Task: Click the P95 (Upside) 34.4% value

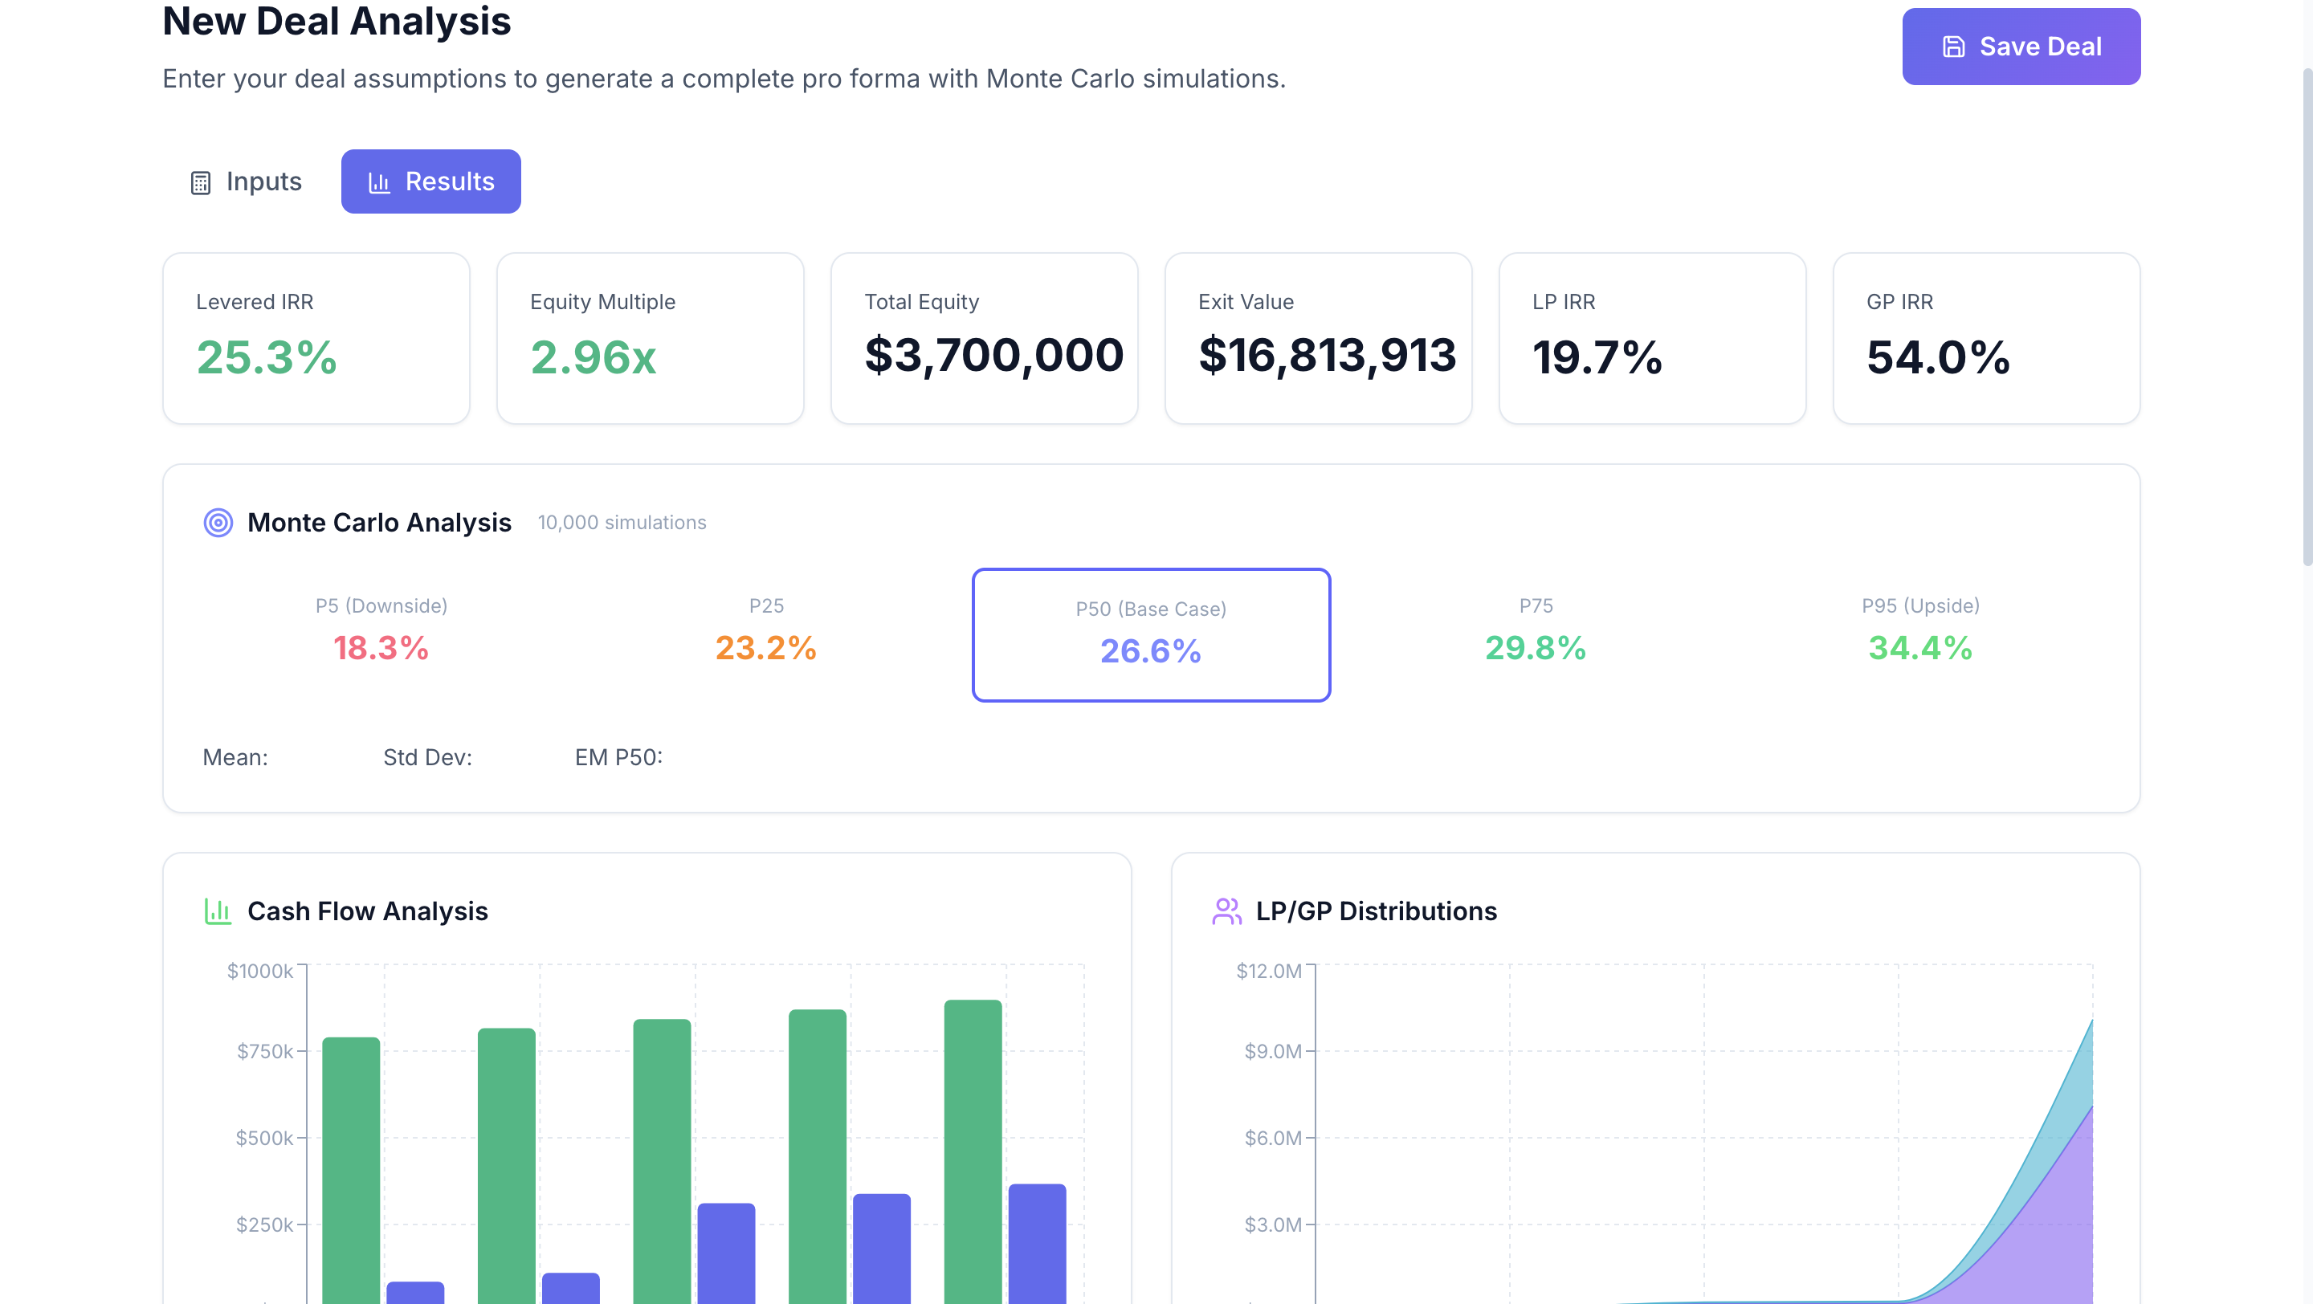Action: (x=1919, y=647)
